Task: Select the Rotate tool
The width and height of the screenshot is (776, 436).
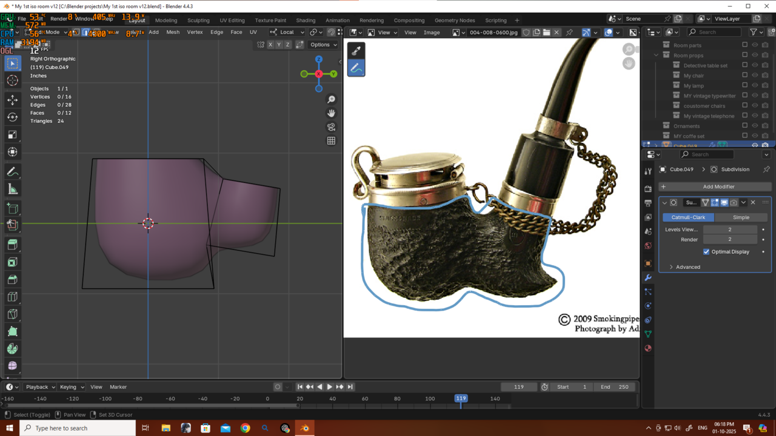Action: 13,117
